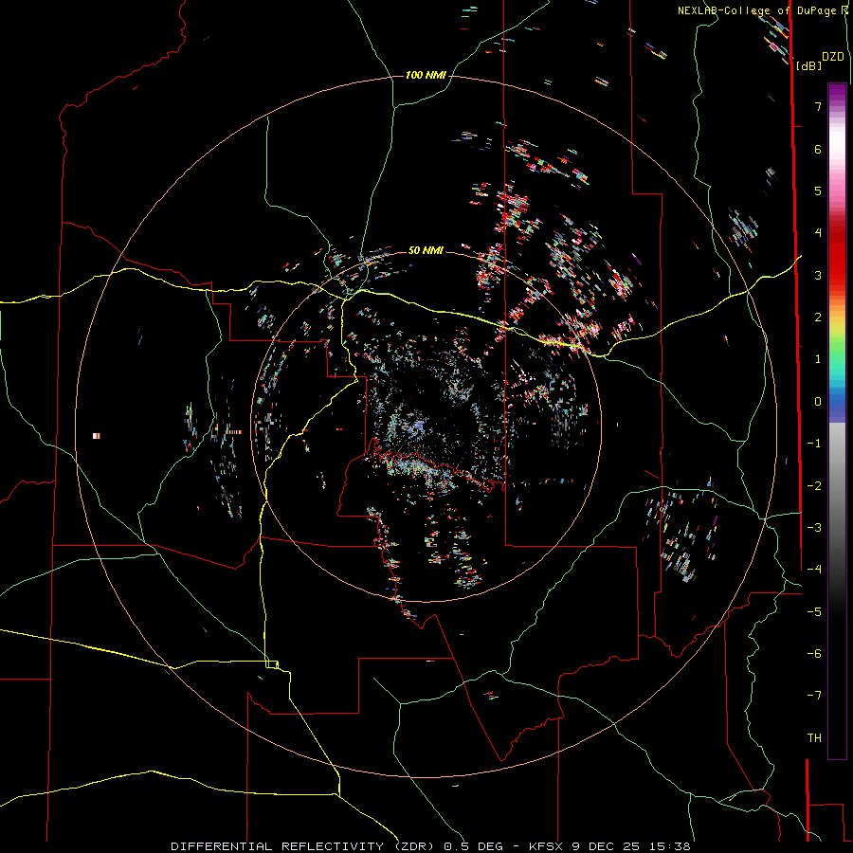Click the 'DZD' color scale title
This screenshot has height=853, width=853.
833,57
